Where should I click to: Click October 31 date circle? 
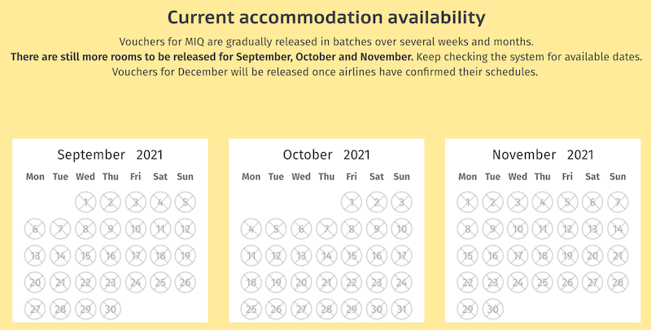click(401, 310)
